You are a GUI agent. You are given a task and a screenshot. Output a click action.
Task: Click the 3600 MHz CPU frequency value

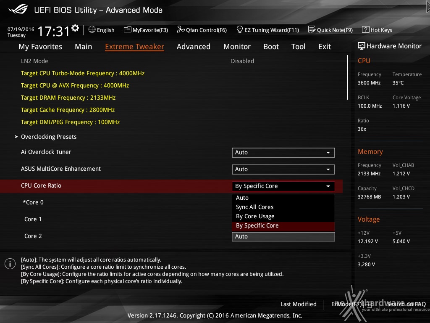(369, 83)
